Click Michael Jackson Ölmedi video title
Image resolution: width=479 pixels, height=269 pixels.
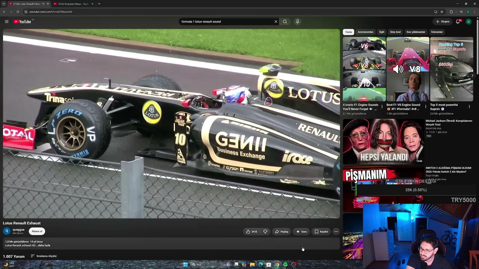point(449,123)
